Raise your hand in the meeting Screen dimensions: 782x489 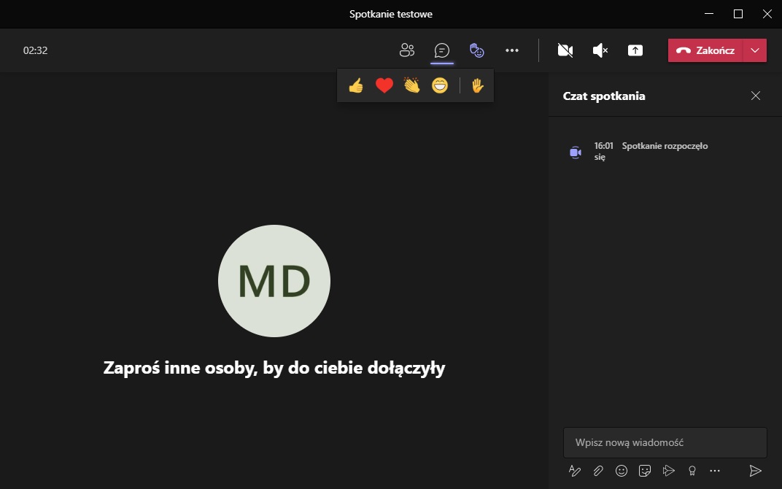pyautogui.click(x=478, y=86)
